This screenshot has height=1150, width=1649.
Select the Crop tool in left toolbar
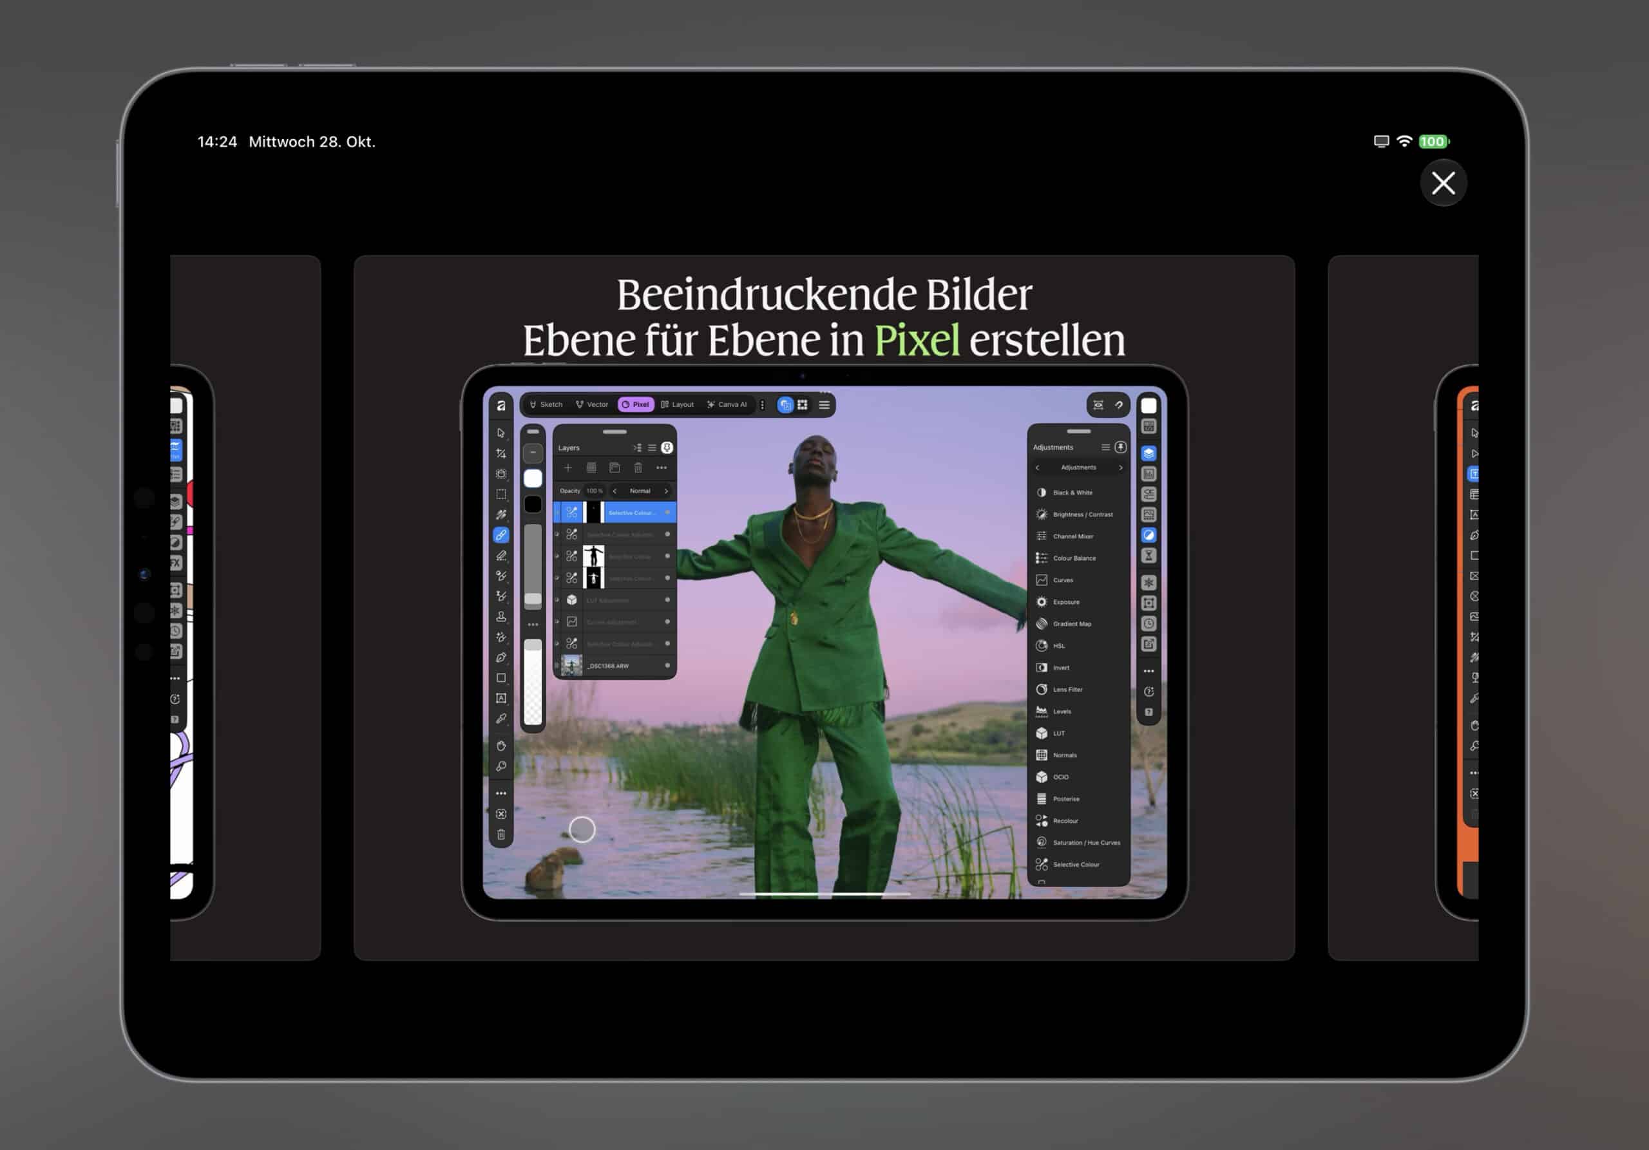point(501,453)
